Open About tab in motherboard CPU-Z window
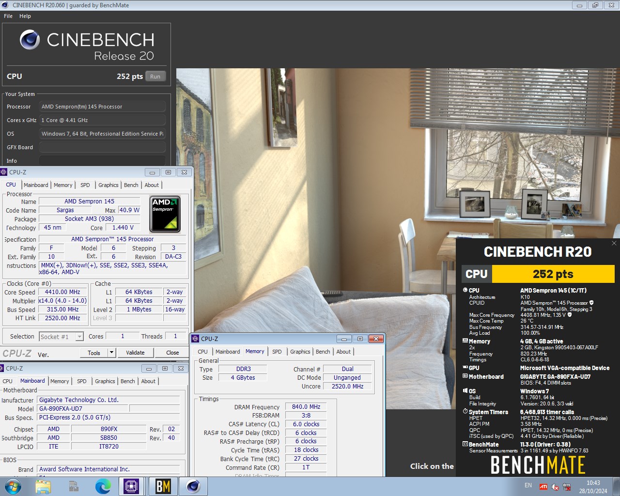The image size is (620, 496). (x=148, y=381)
